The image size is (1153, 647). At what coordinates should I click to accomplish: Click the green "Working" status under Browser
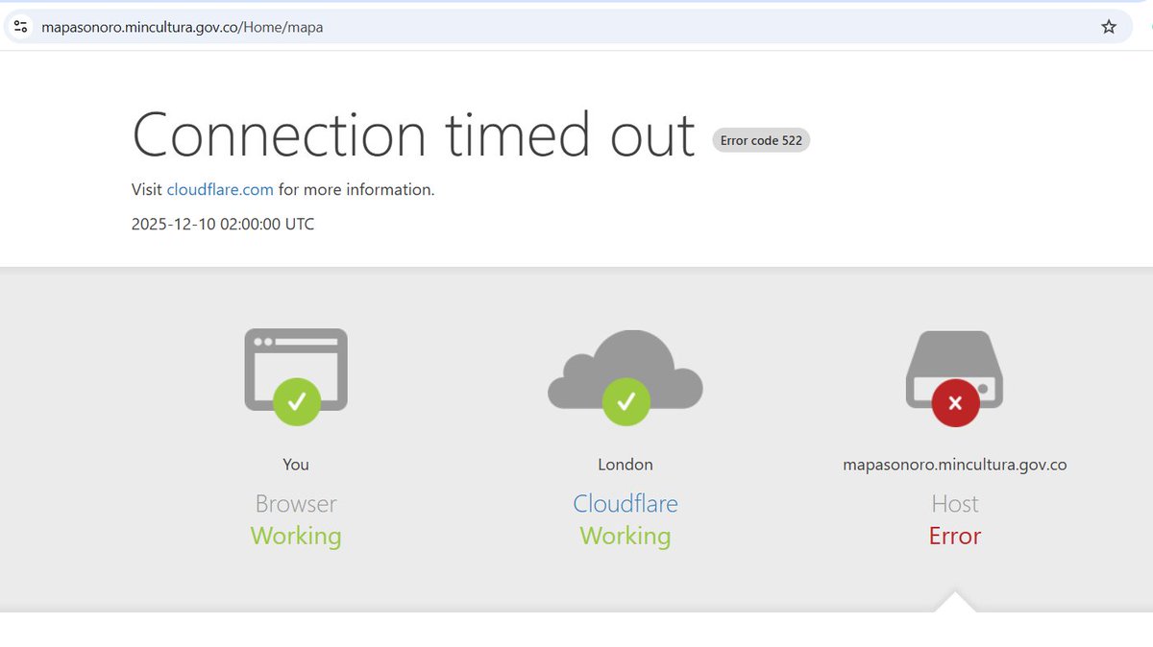point(296,536)
